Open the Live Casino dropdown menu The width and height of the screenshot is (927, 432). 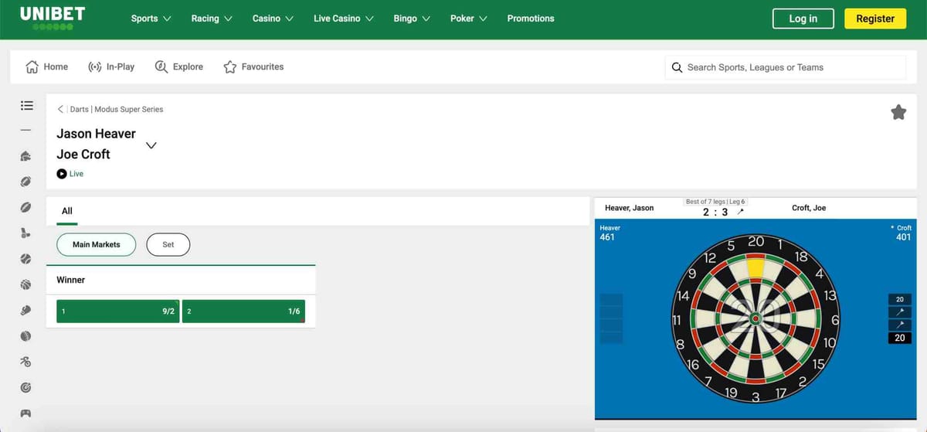(x=344, y=19)
